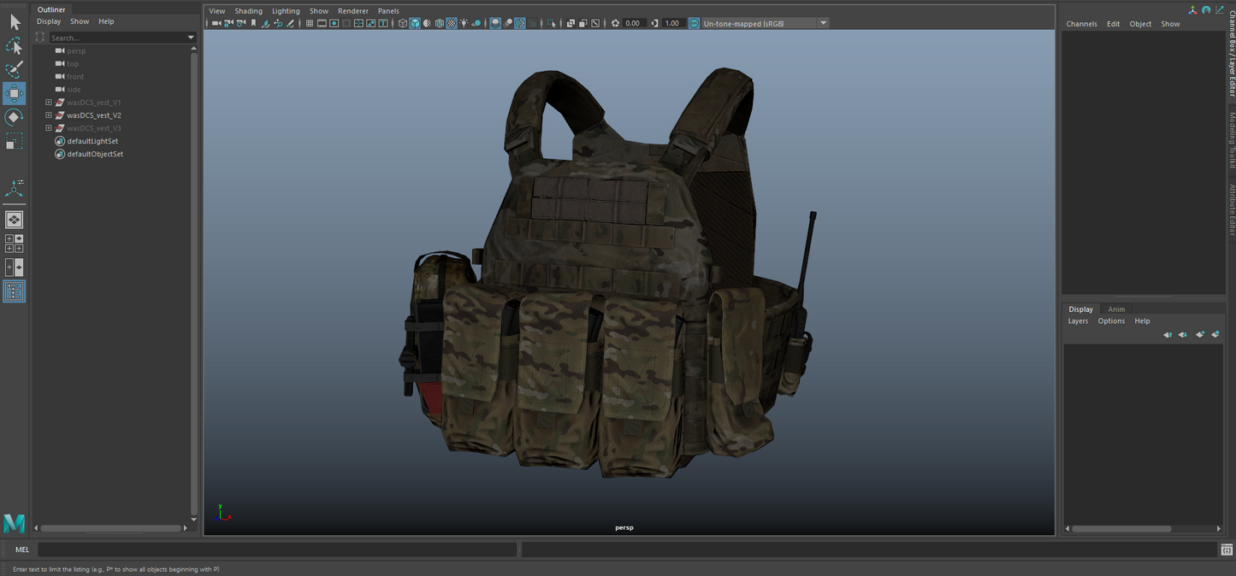Viewport: 1236px width, 576px height.
Task: Choose the Paint Selection tool
Action: pos(14,69)
